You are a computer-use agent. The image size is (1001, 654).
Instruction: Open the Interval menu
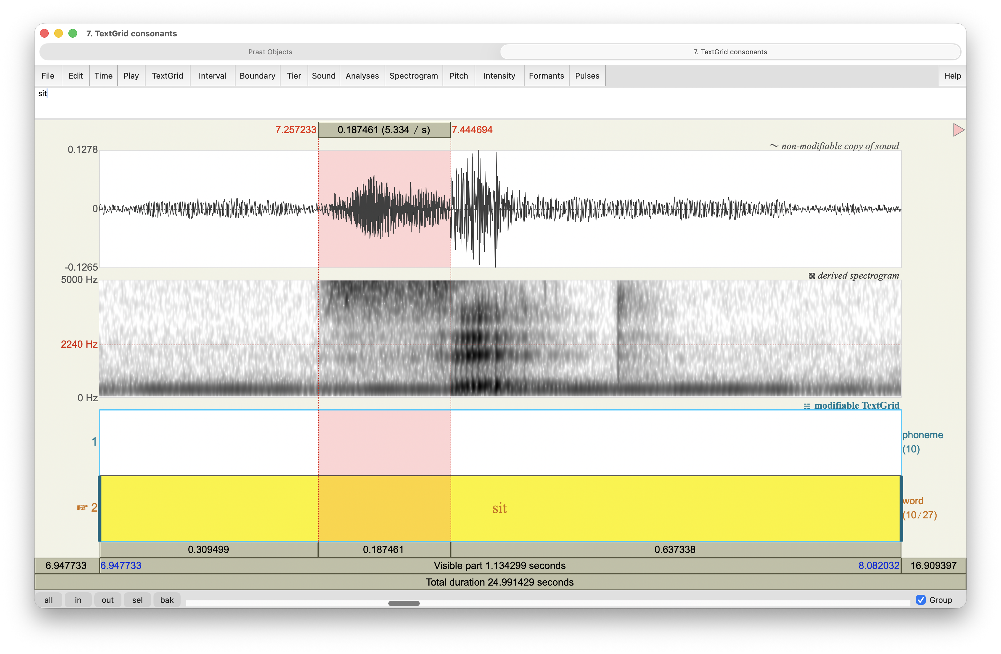coord(212,76)
